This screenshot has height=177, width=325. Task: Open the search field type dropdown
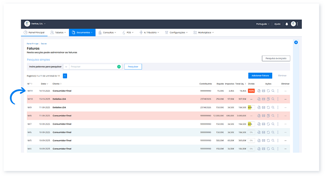tap(66, 66)
